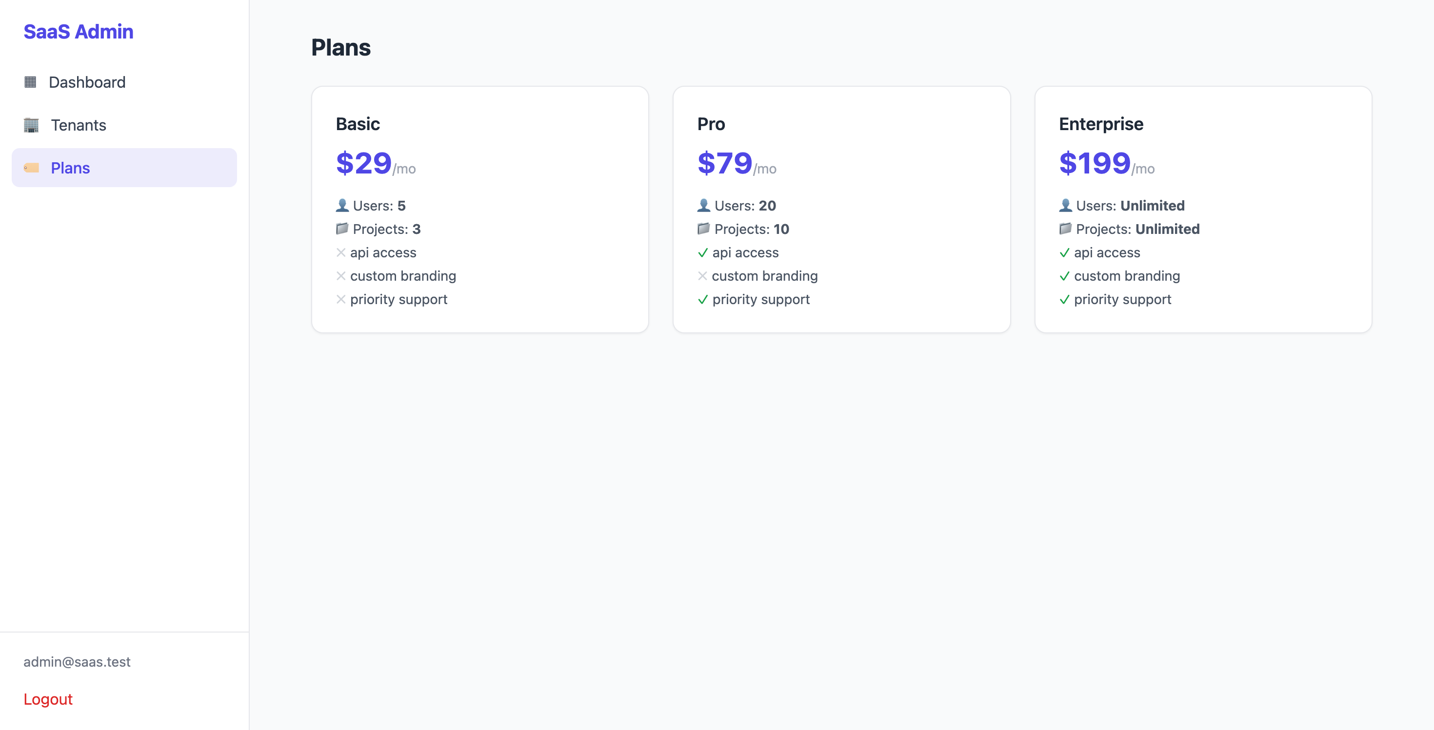The height and width of the screenshot is (730, 1434).
Task: Click the 'Projects: 10' line
Action: tap(743, 229)
